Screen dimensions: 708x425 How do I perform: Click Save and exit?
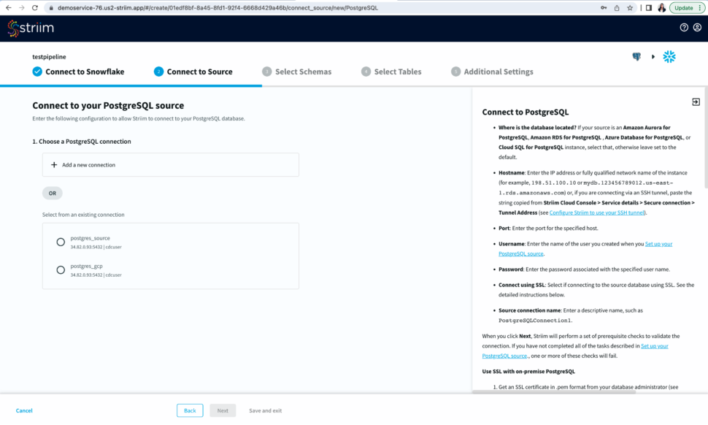[x=265, y=410]
